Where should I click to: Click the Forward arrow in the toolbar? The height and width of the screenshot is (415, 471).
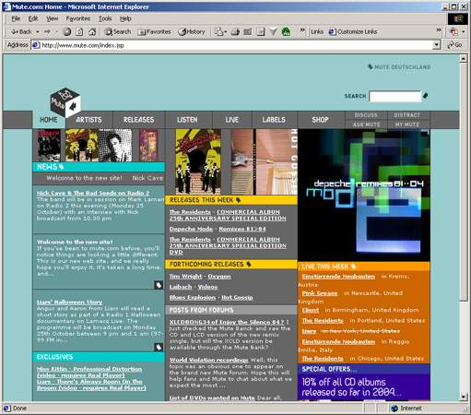click(47, 31)
